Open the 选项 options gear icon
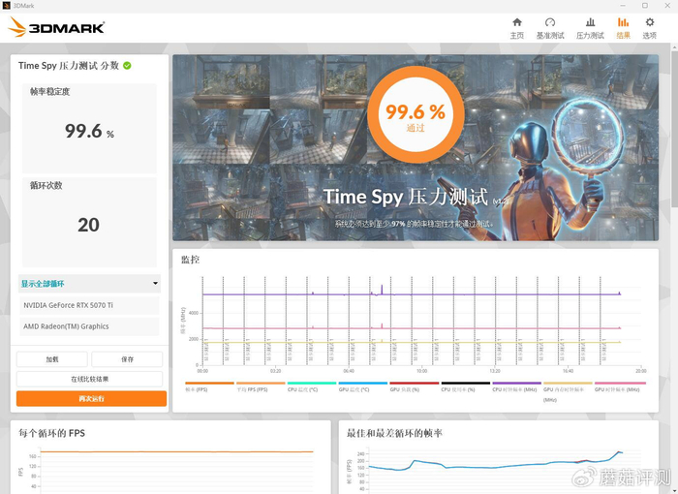 point(650,22)
